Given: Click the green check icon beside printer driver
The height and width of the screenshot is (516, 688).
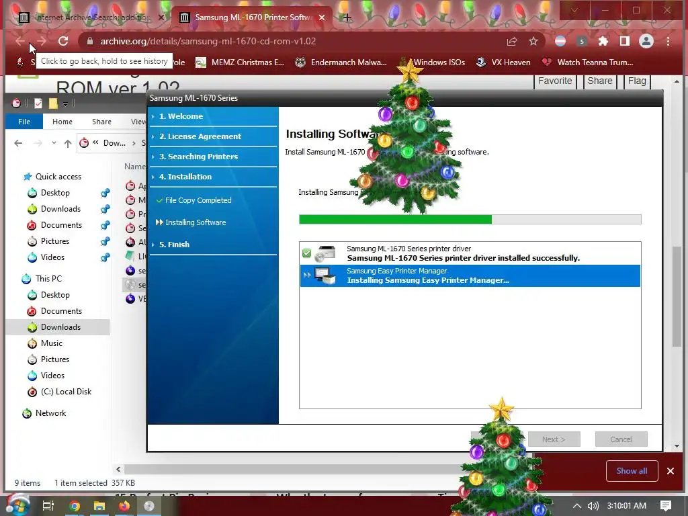Looking at the screenshot, I should pos(306,253).
